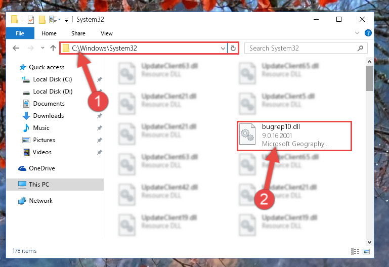Open the View ribbon tab

[x=107, y=33]
